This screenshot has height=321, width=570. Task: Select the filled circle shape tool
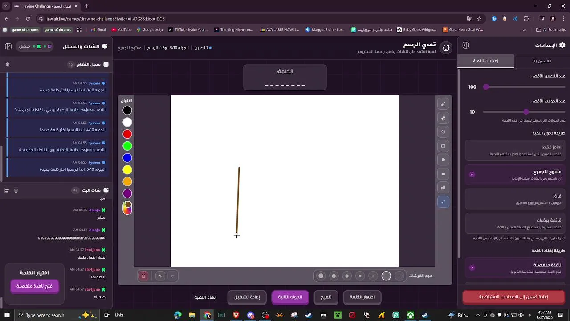tap(443, 160)
